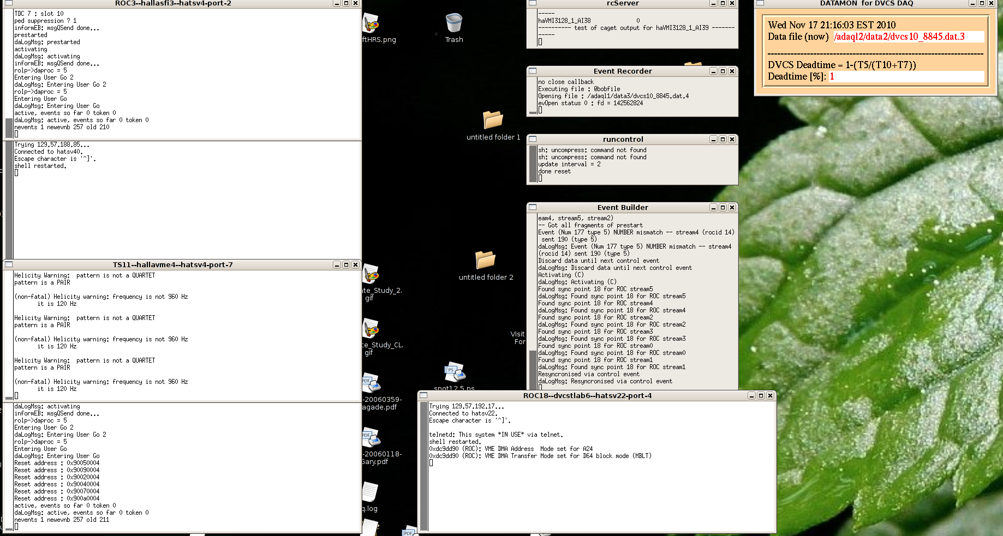Click scrollbar of ROC3 'Trying 129.57.188.85' pane
The width and height of the screenshot is (1003, 536).
coord(9,200)
